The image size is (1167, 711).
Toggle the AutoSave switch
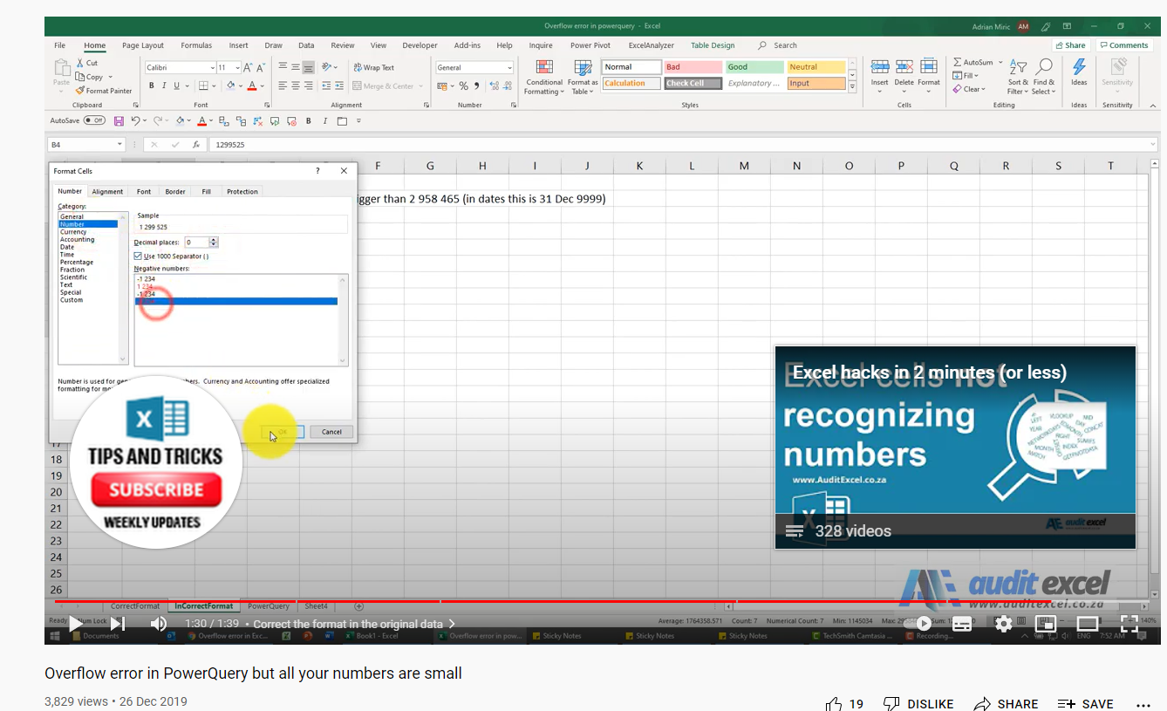(x=94, y=120)
